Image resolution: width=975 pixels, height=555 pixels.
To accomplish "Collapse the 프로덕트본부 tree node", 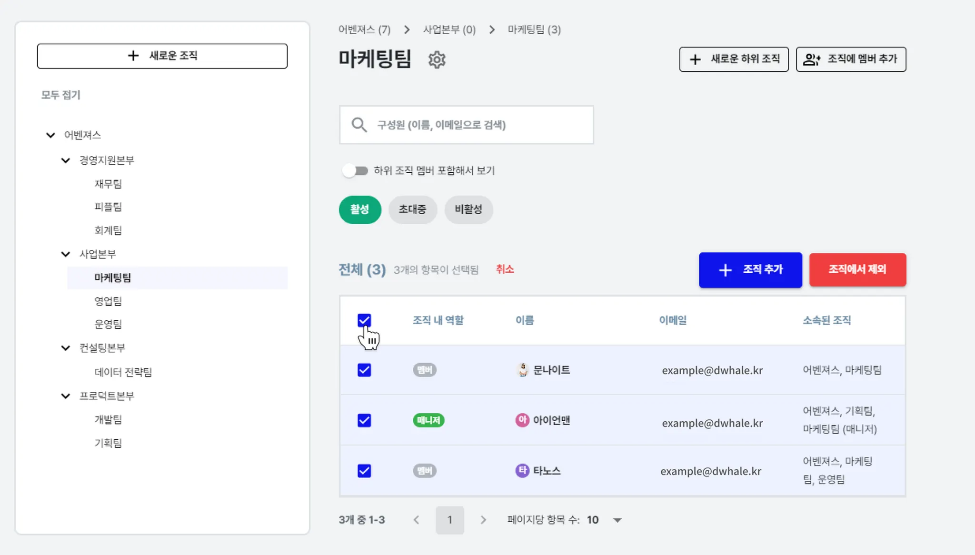I will click(x=66, y=396).
